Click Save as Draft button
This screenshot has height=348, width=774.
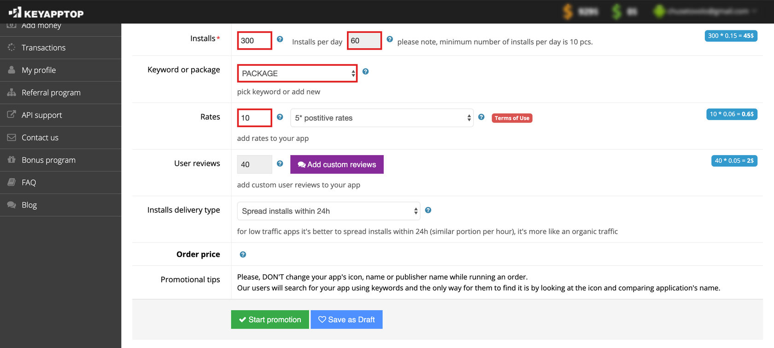point(346,319)
